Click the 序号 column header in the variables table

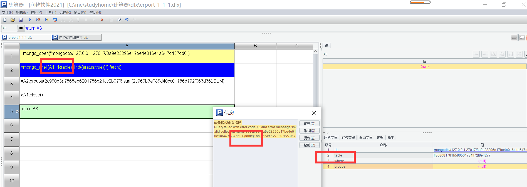coord(328,145)
